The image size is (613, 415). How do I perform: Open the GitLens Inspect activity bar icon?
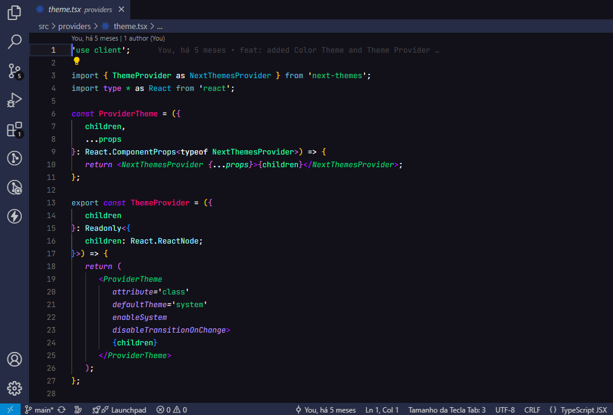[x=15, y=187]
